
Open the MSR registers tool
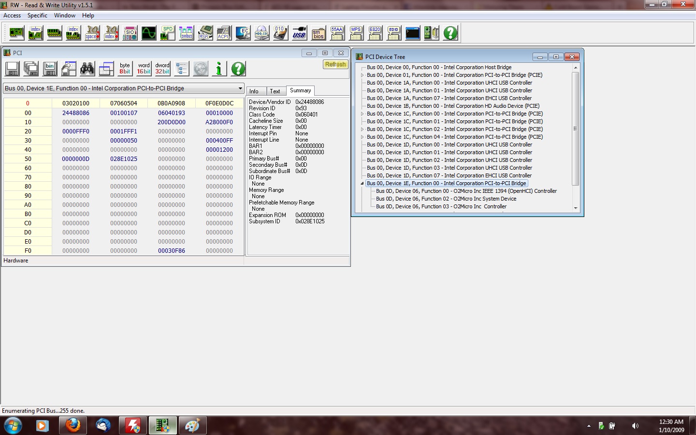click(x=205, y=33)
